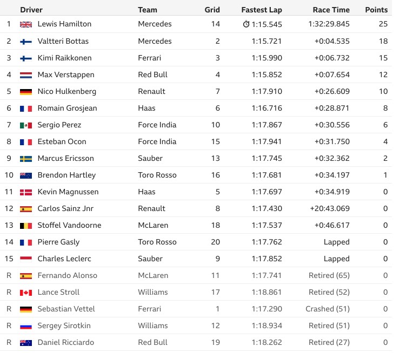The height and width of the screenshot is (353, 400).
Task: Click the Dutch flag beside Max Verstappen
Action: [x=26, y=75]
